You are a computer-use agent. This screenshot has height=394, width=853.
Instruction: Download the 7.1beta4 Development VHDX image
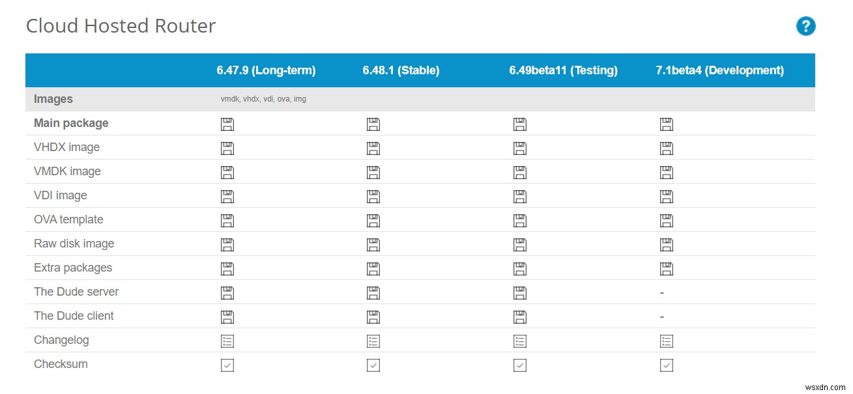666,148
